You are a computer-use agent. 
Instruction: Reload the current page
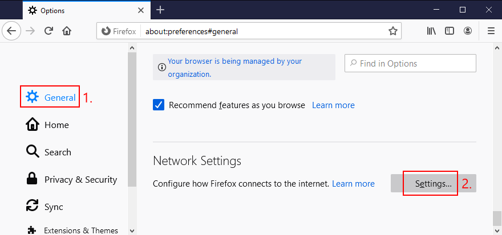(49, 31)
